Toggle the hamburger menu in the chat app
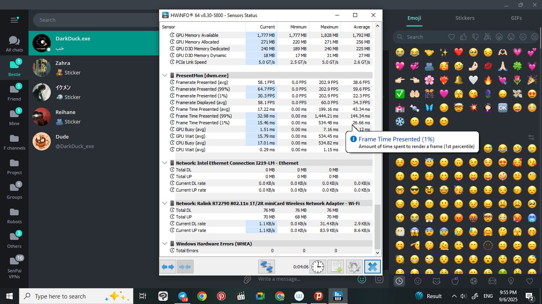 coord(14,20)
